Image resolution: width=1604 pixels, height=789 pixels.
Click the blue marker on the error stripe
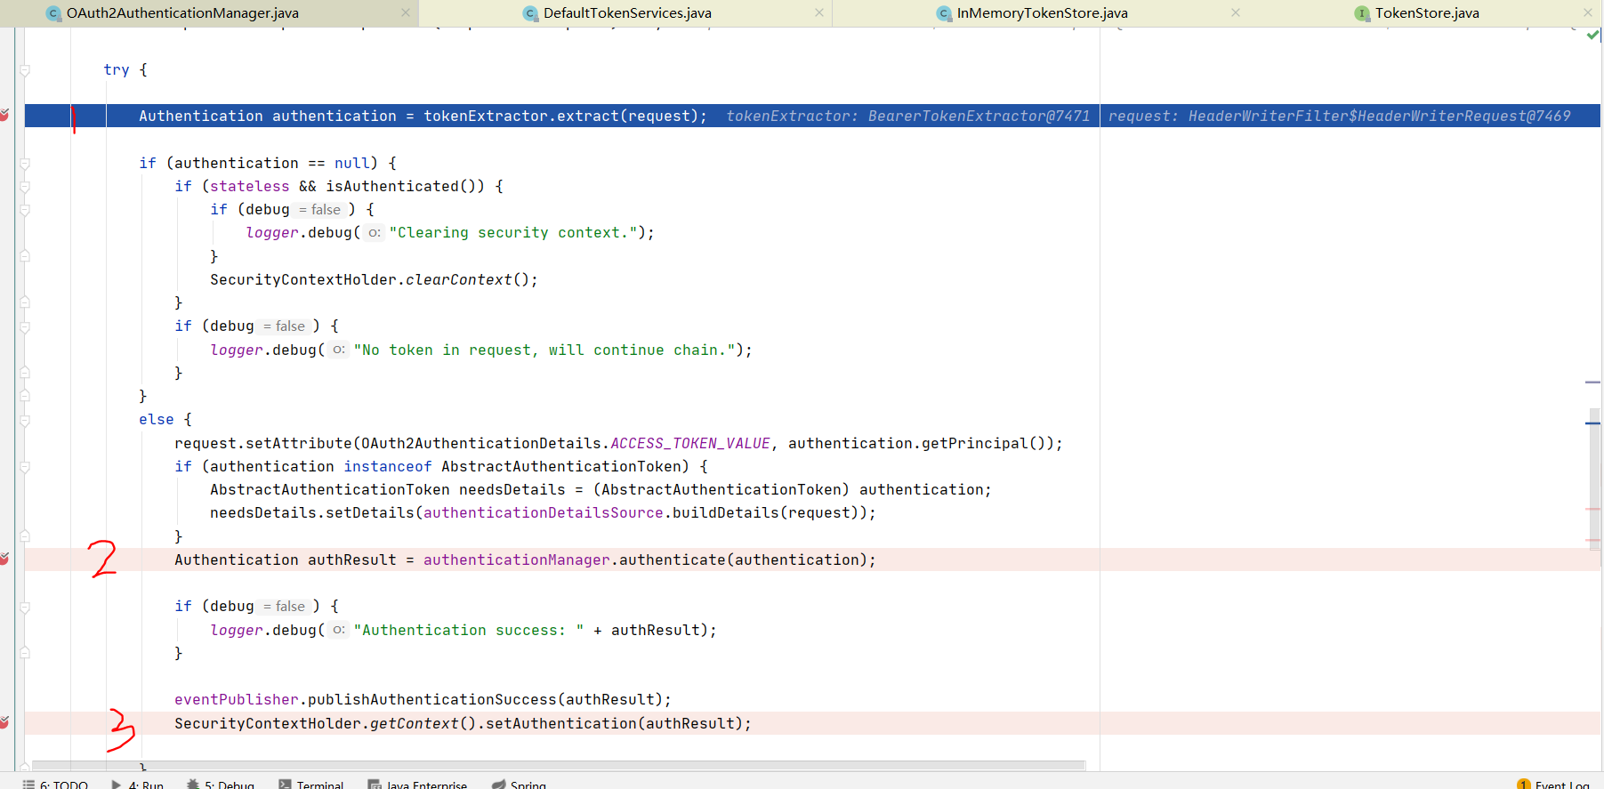1592,423
